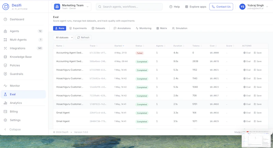This screenshot has width=273, height=148.
Task: Sort by the Status column header
Action: 140,46
